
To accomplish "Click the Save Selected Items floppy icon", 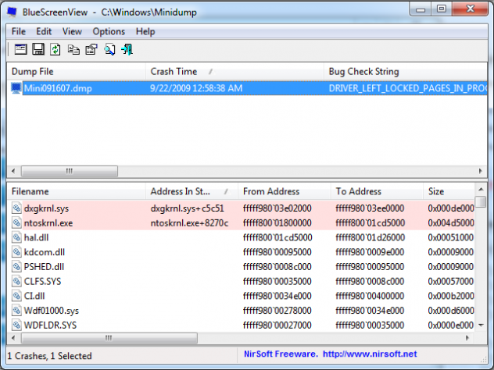I will pos(38,50).
